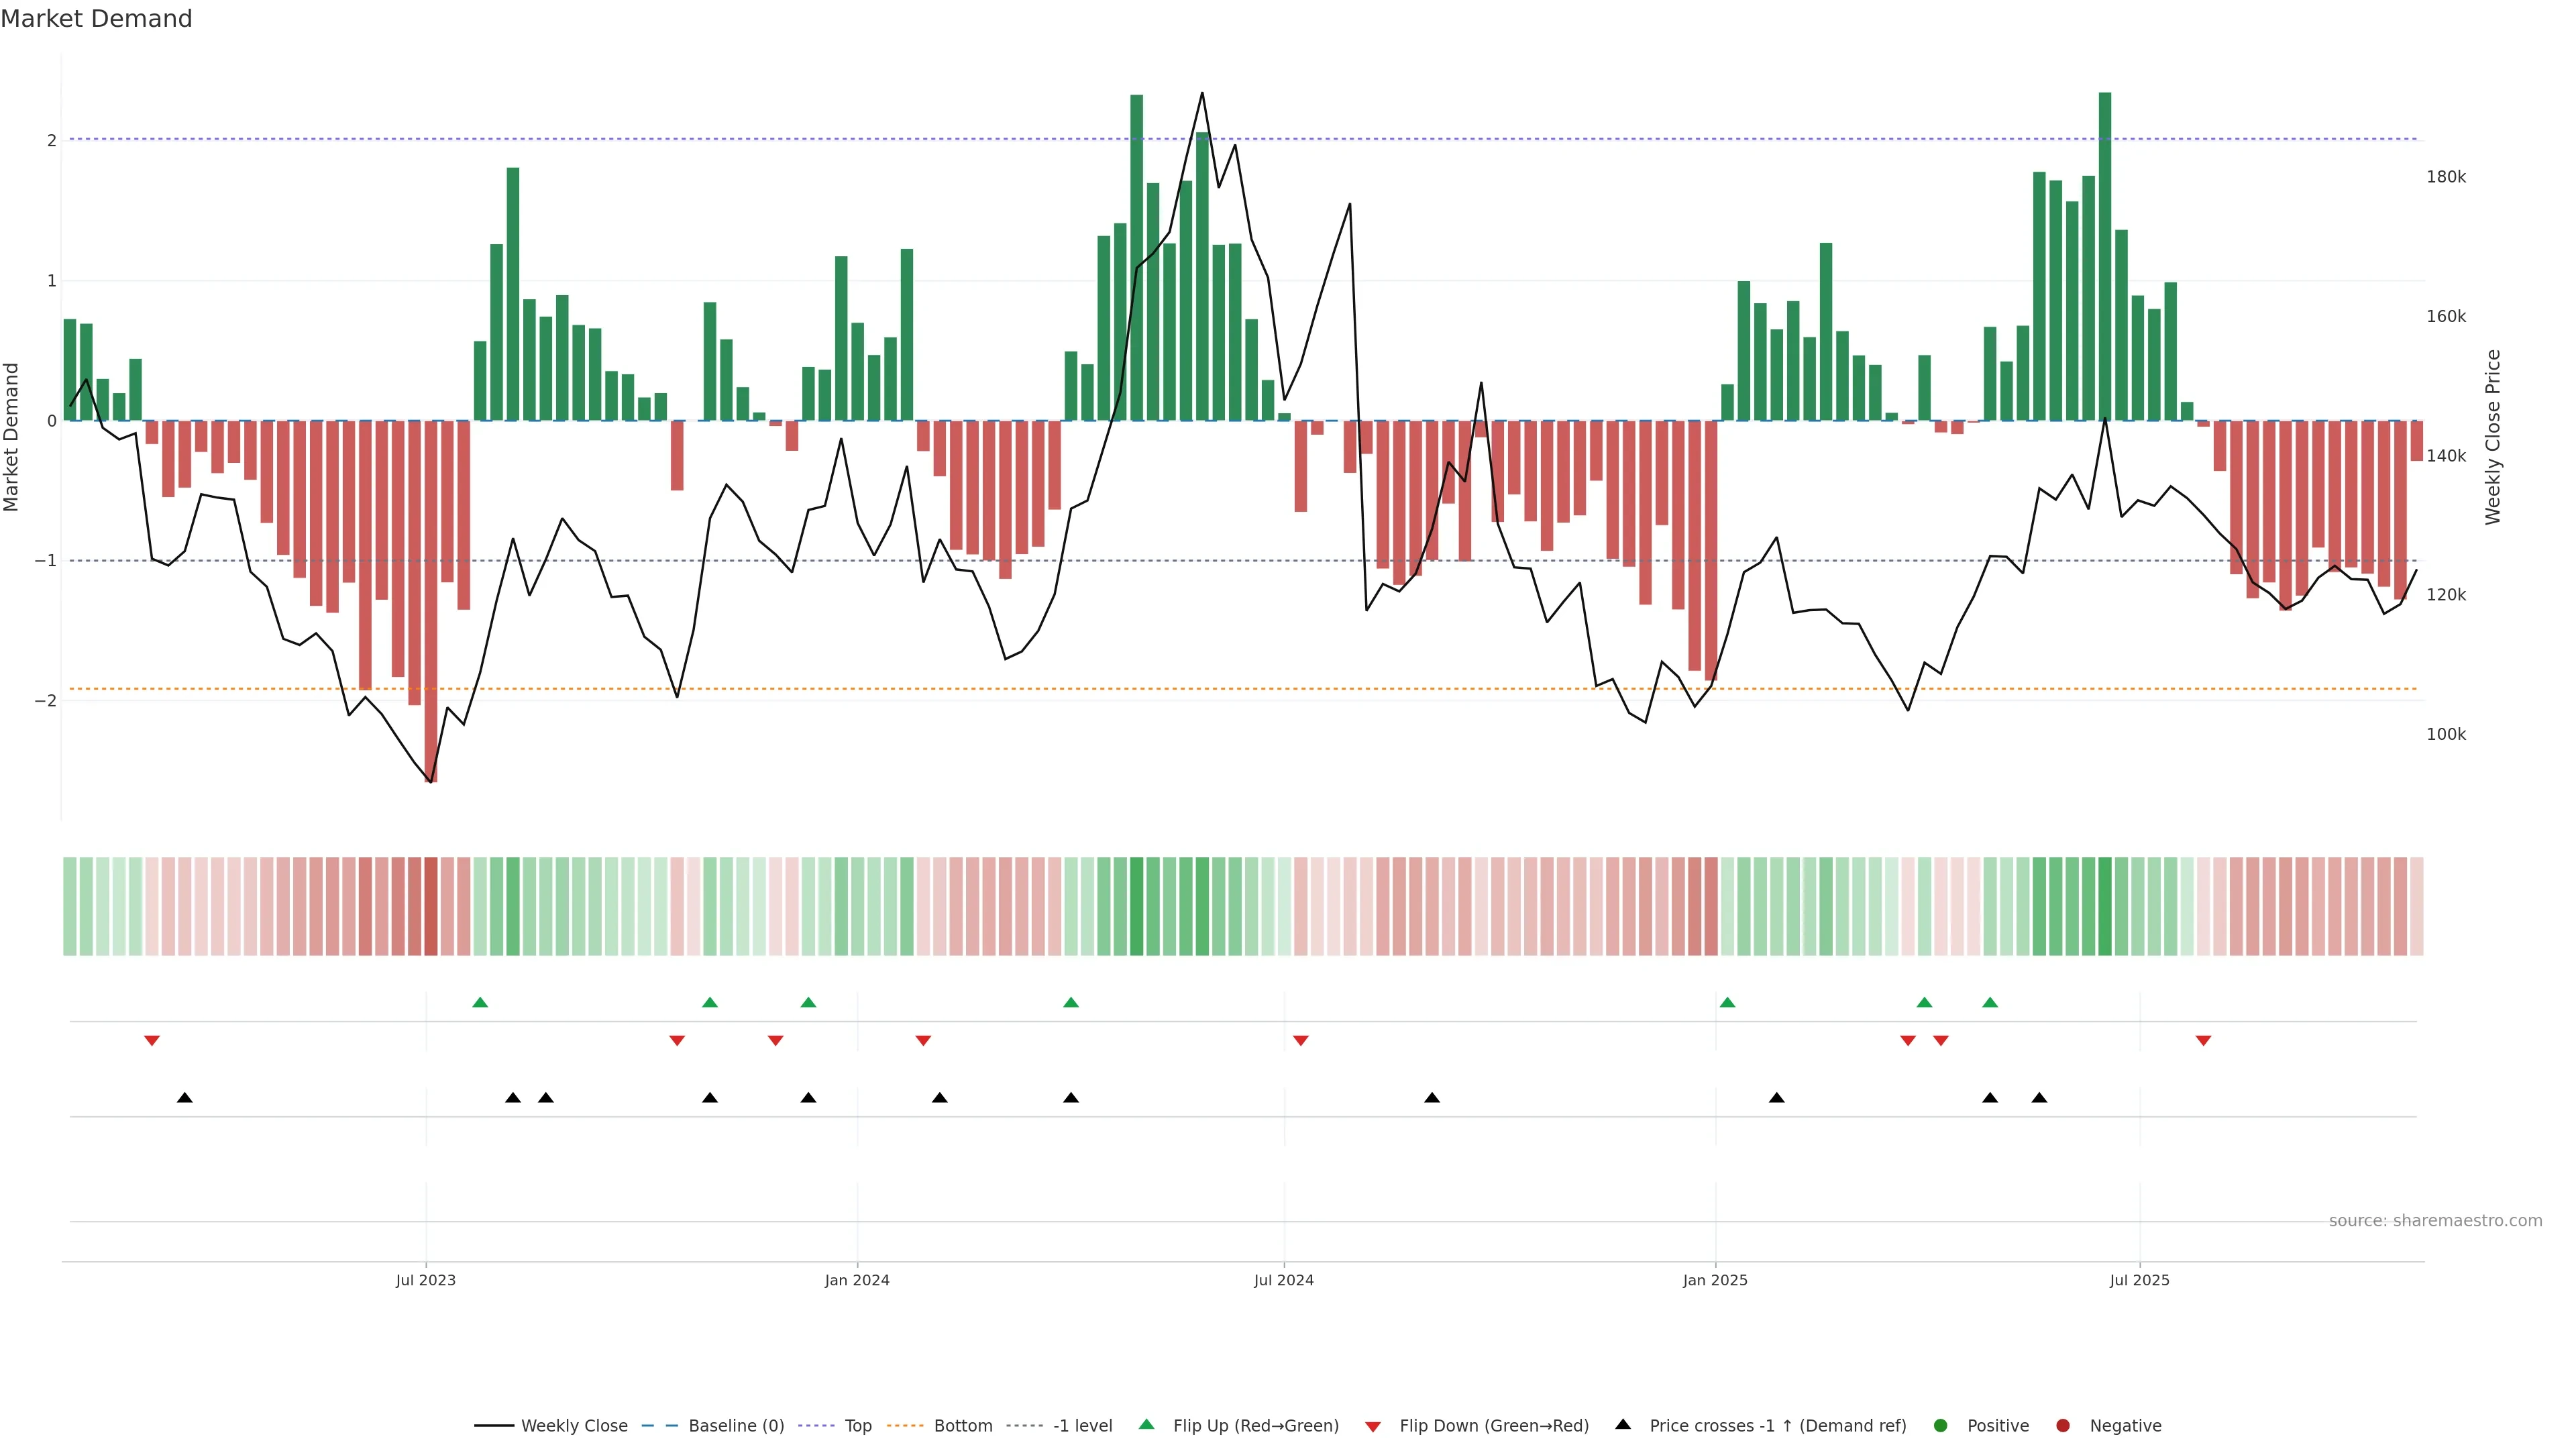2576x1449 pixels.
Task: Click the Jul 2025 x-axis label
Action: tap(2139, 1280)
